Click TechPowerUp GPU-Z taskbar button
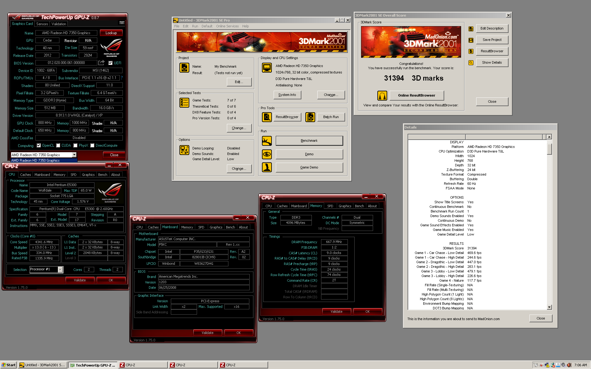This screenshot has height=369, width=591. 93,365
